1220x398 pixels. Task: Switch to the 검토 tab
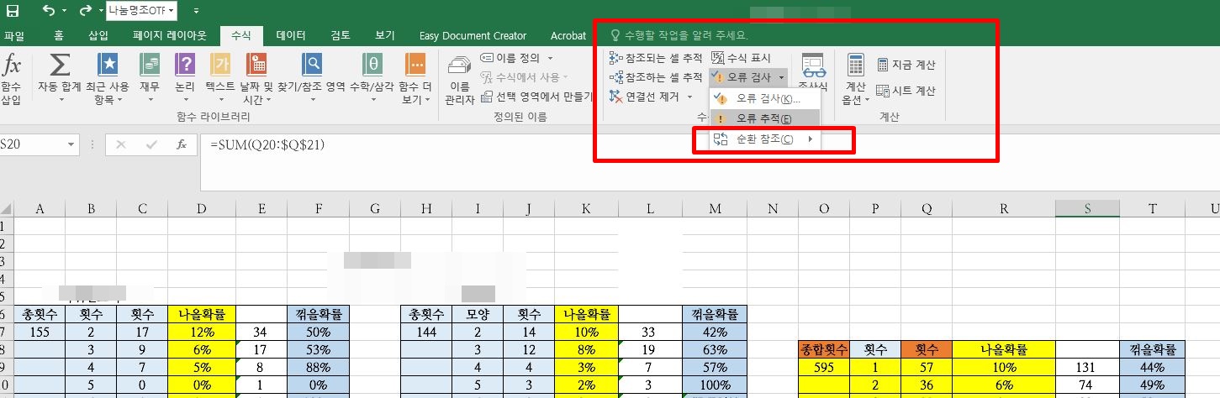tap(341, 35)
